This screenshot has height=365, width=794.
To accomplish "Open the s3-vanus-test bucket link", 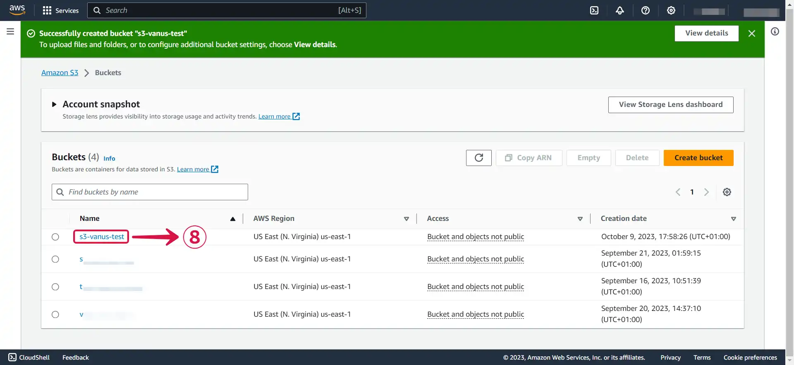I will click(x=101, y=237).
